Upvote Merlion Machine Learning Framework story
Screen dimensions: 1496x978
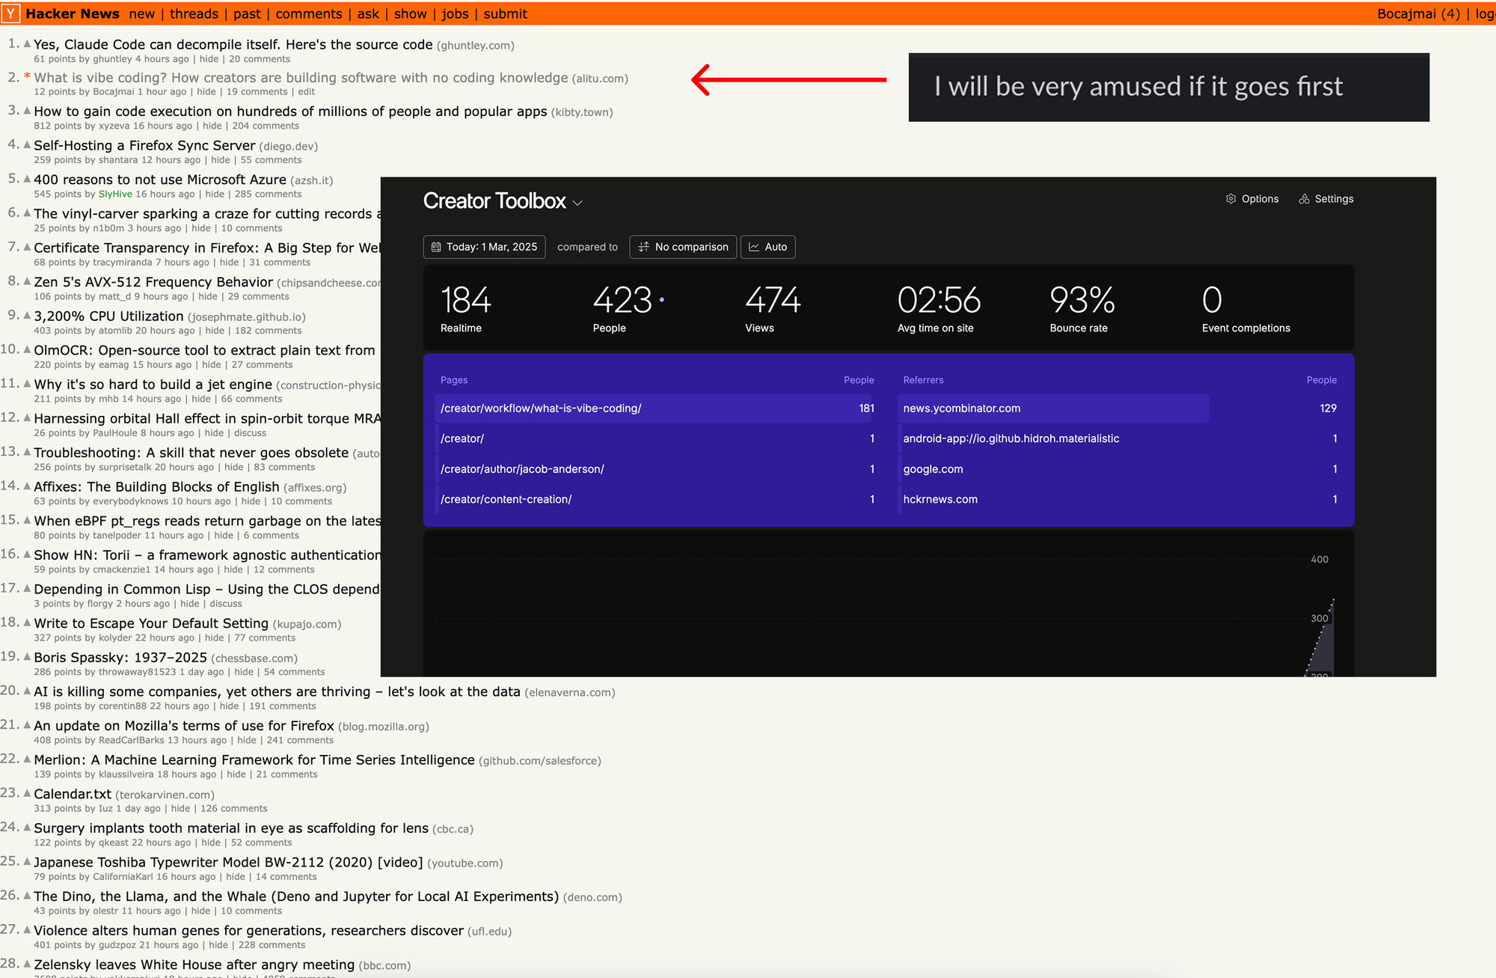click(x=27, y=760)
